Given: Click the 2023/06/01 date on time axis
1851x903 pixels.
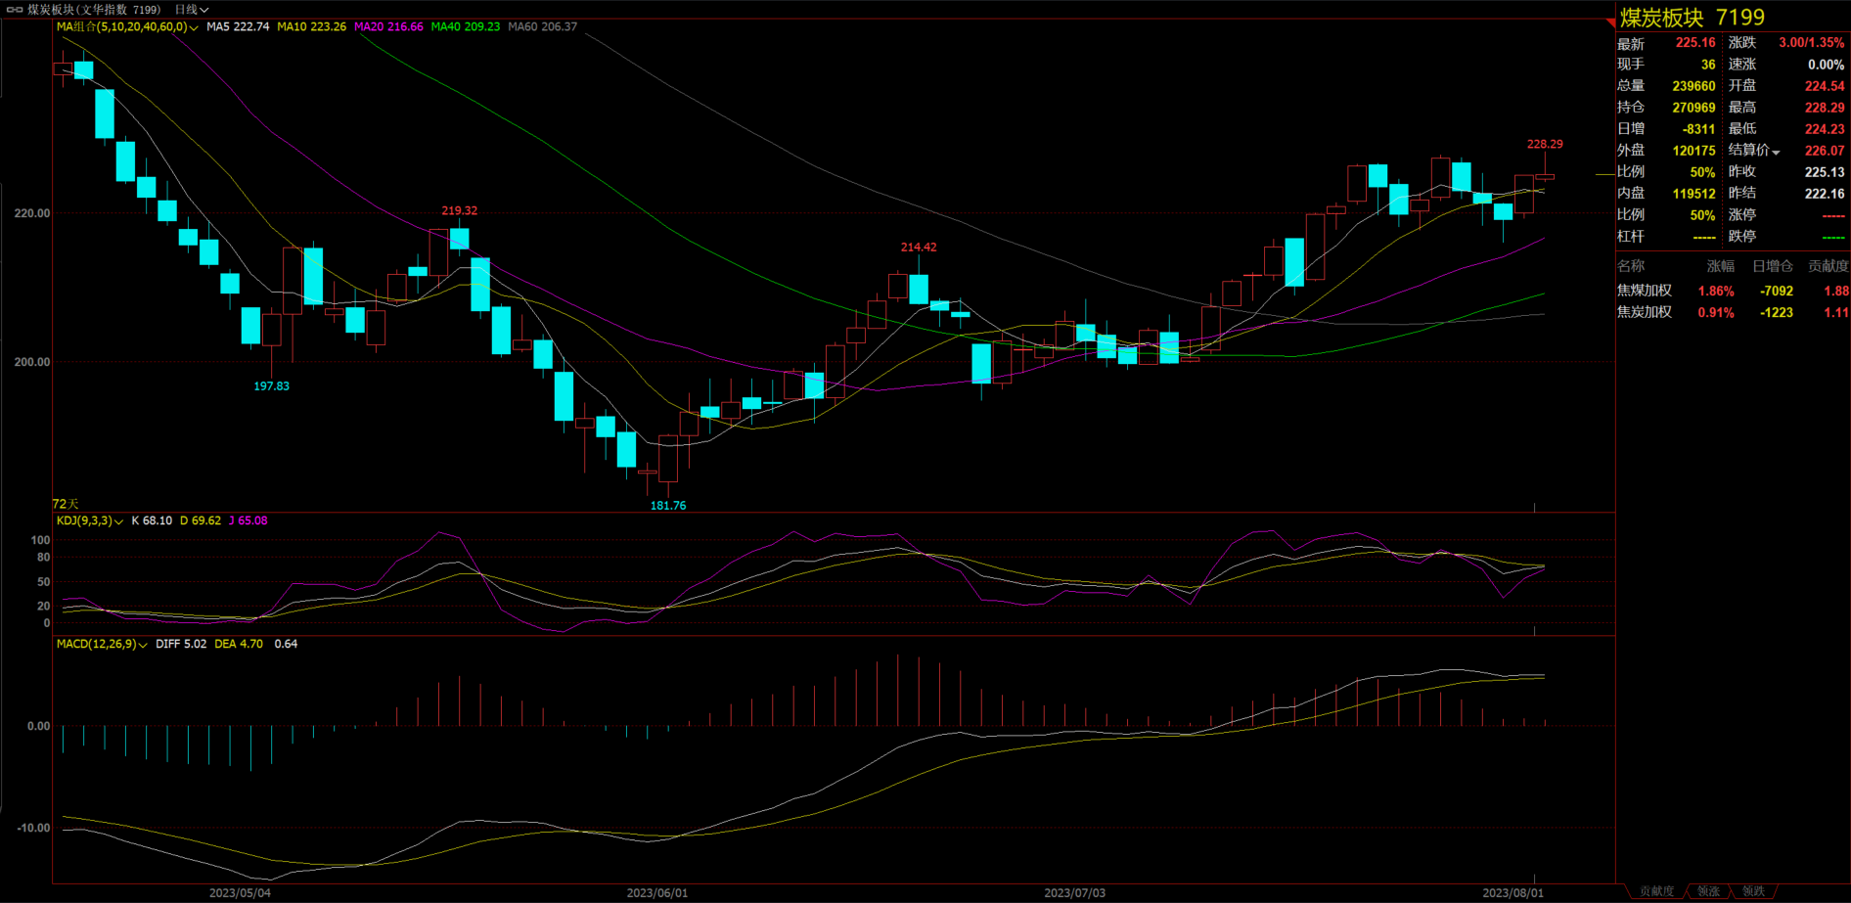Looking at the screenshot, I should [x=656, y=893].
